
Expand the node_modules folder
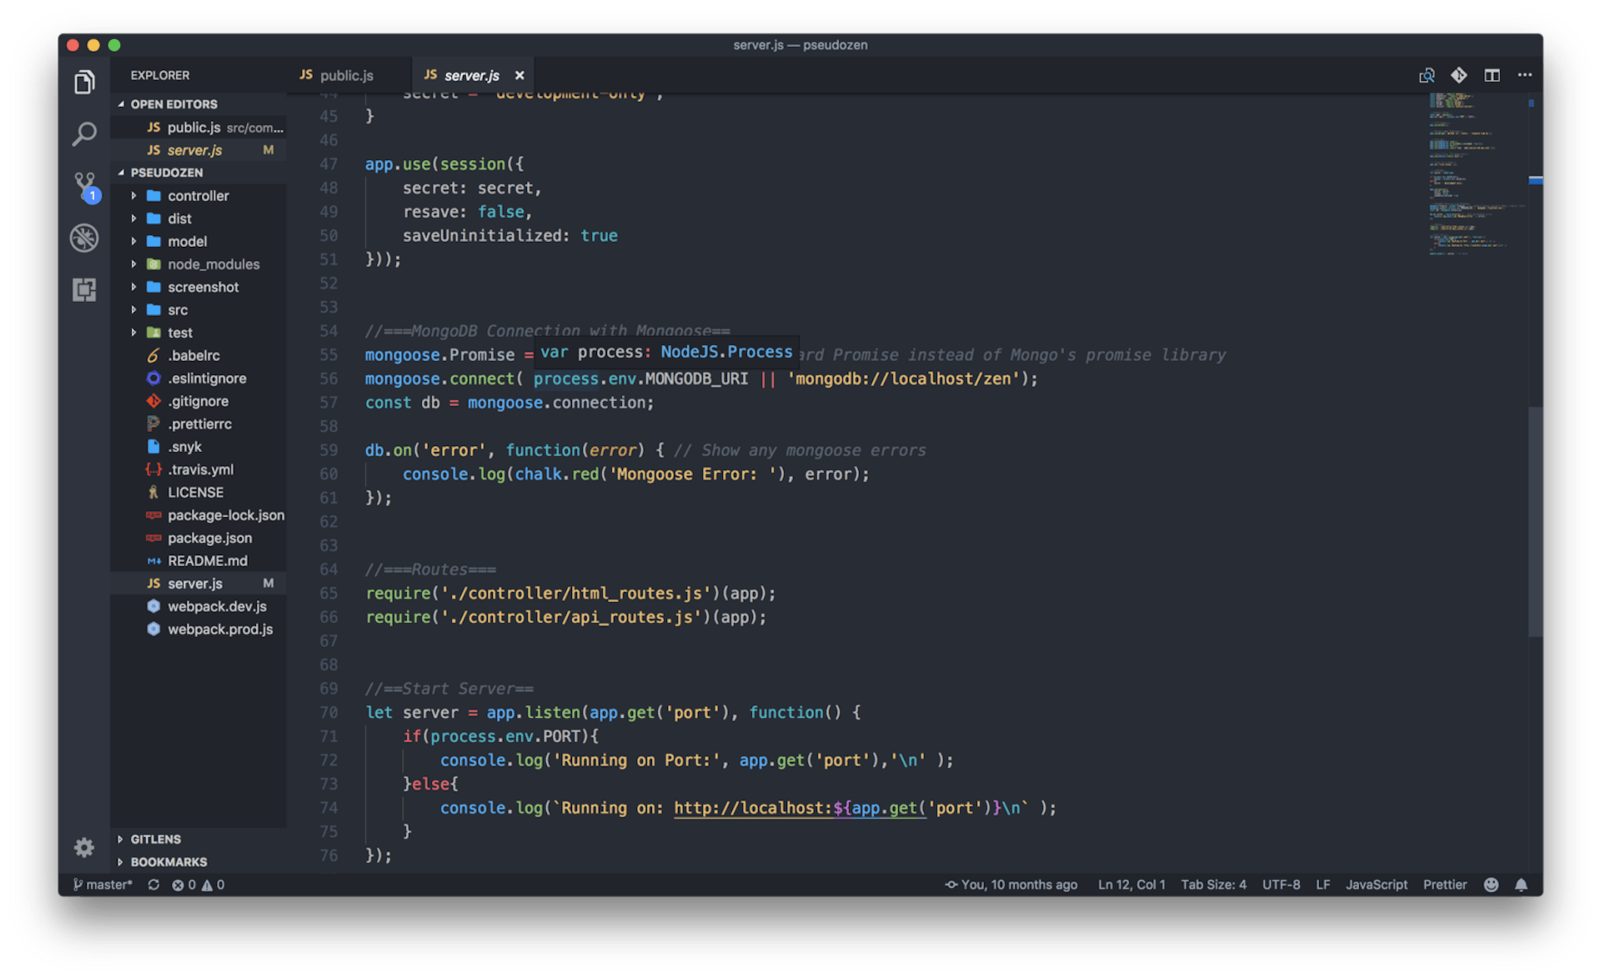point(134,264)
